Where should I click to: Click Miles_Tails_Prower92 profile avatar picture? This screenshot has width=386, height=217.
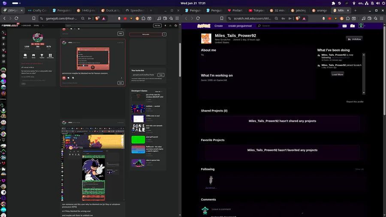[206, 39]
